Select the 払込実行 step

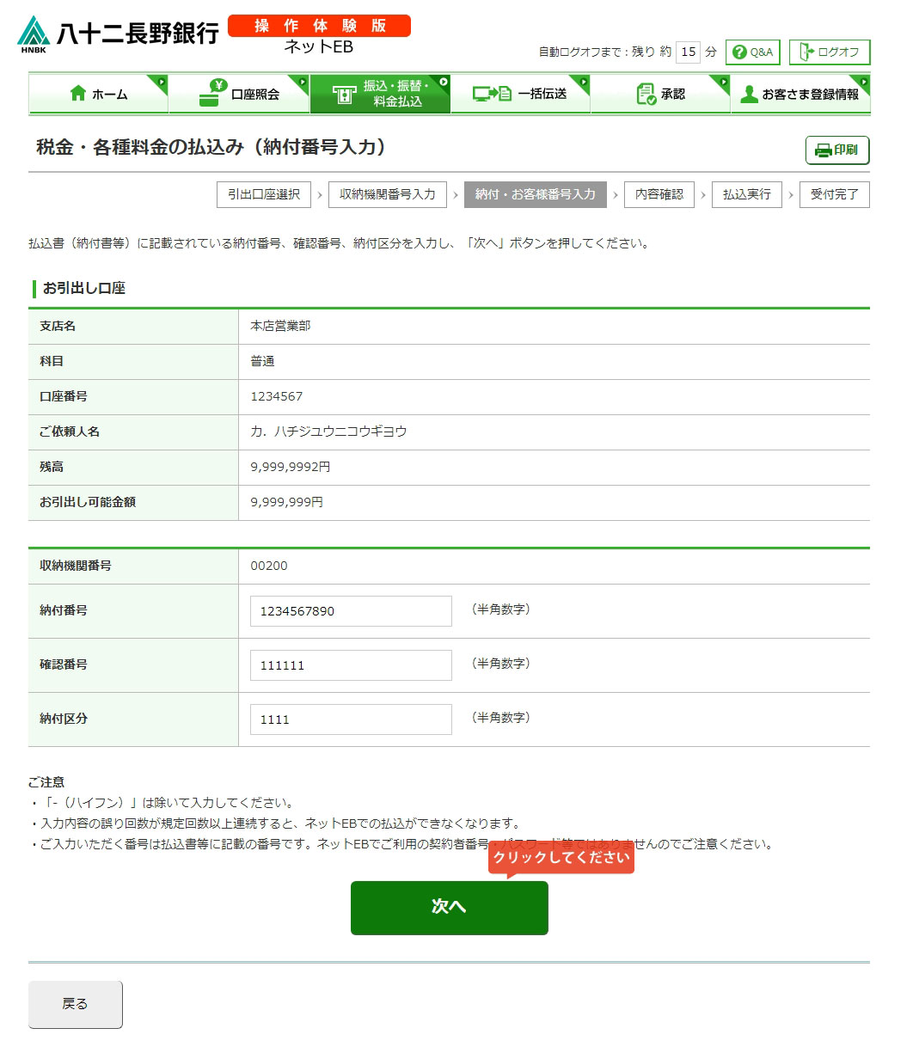click(746, 194)
